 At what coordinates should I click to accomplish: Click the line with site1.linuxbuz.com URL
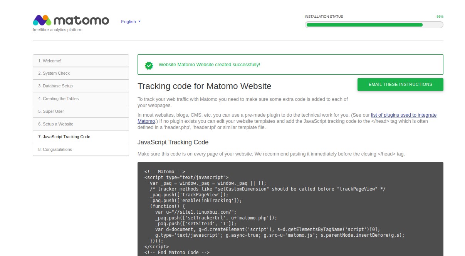tap(196, 212)
